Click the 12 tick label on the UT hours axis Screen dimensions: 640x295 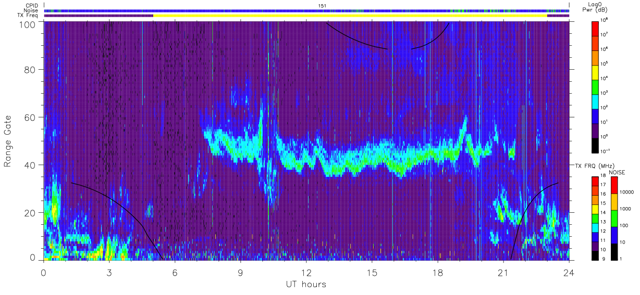pos(306,273)
